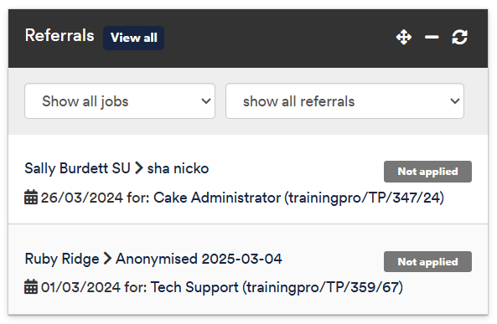Open referred candidate sha nicko

[179, 168]
